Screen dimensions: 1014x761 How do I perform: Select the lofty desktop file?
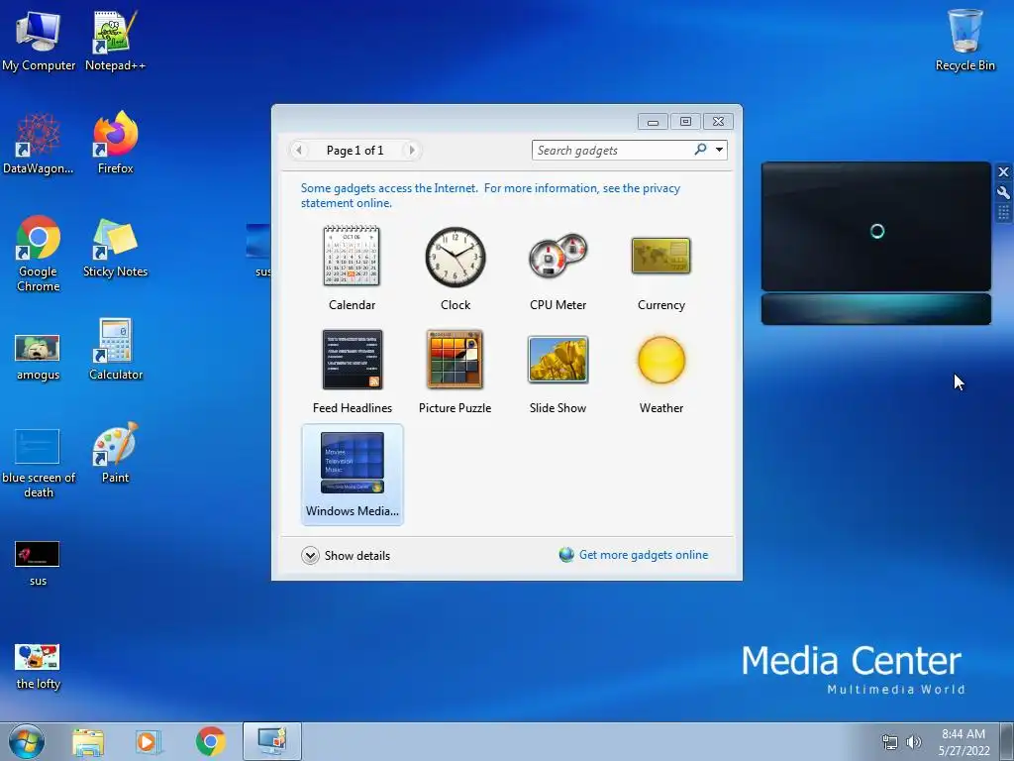(38, 667)
